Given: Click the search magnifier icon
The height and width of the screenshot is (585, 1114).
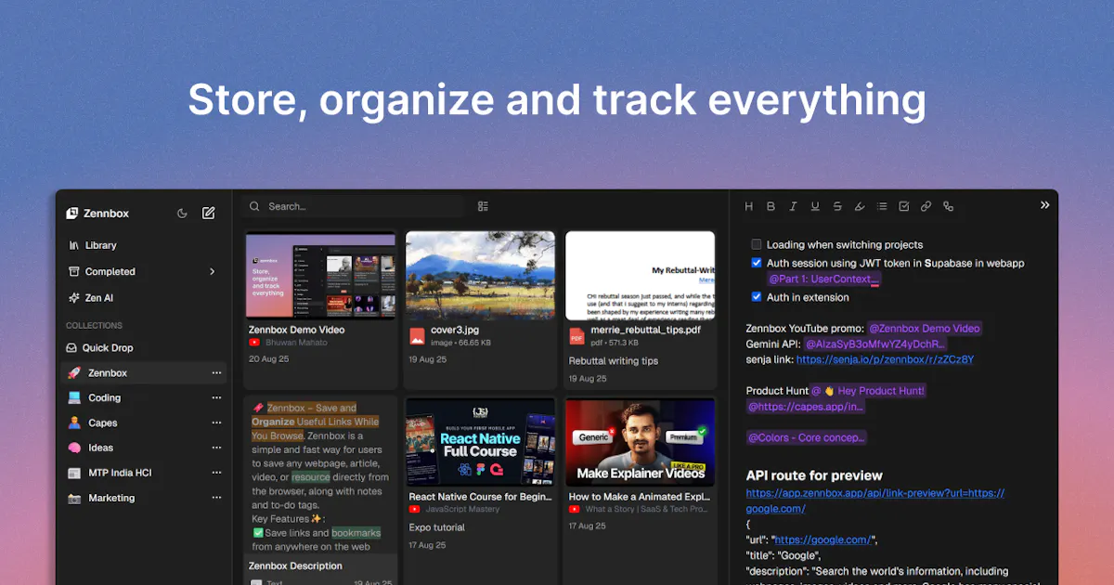Looking at the screenshot, I should (255, 206).
